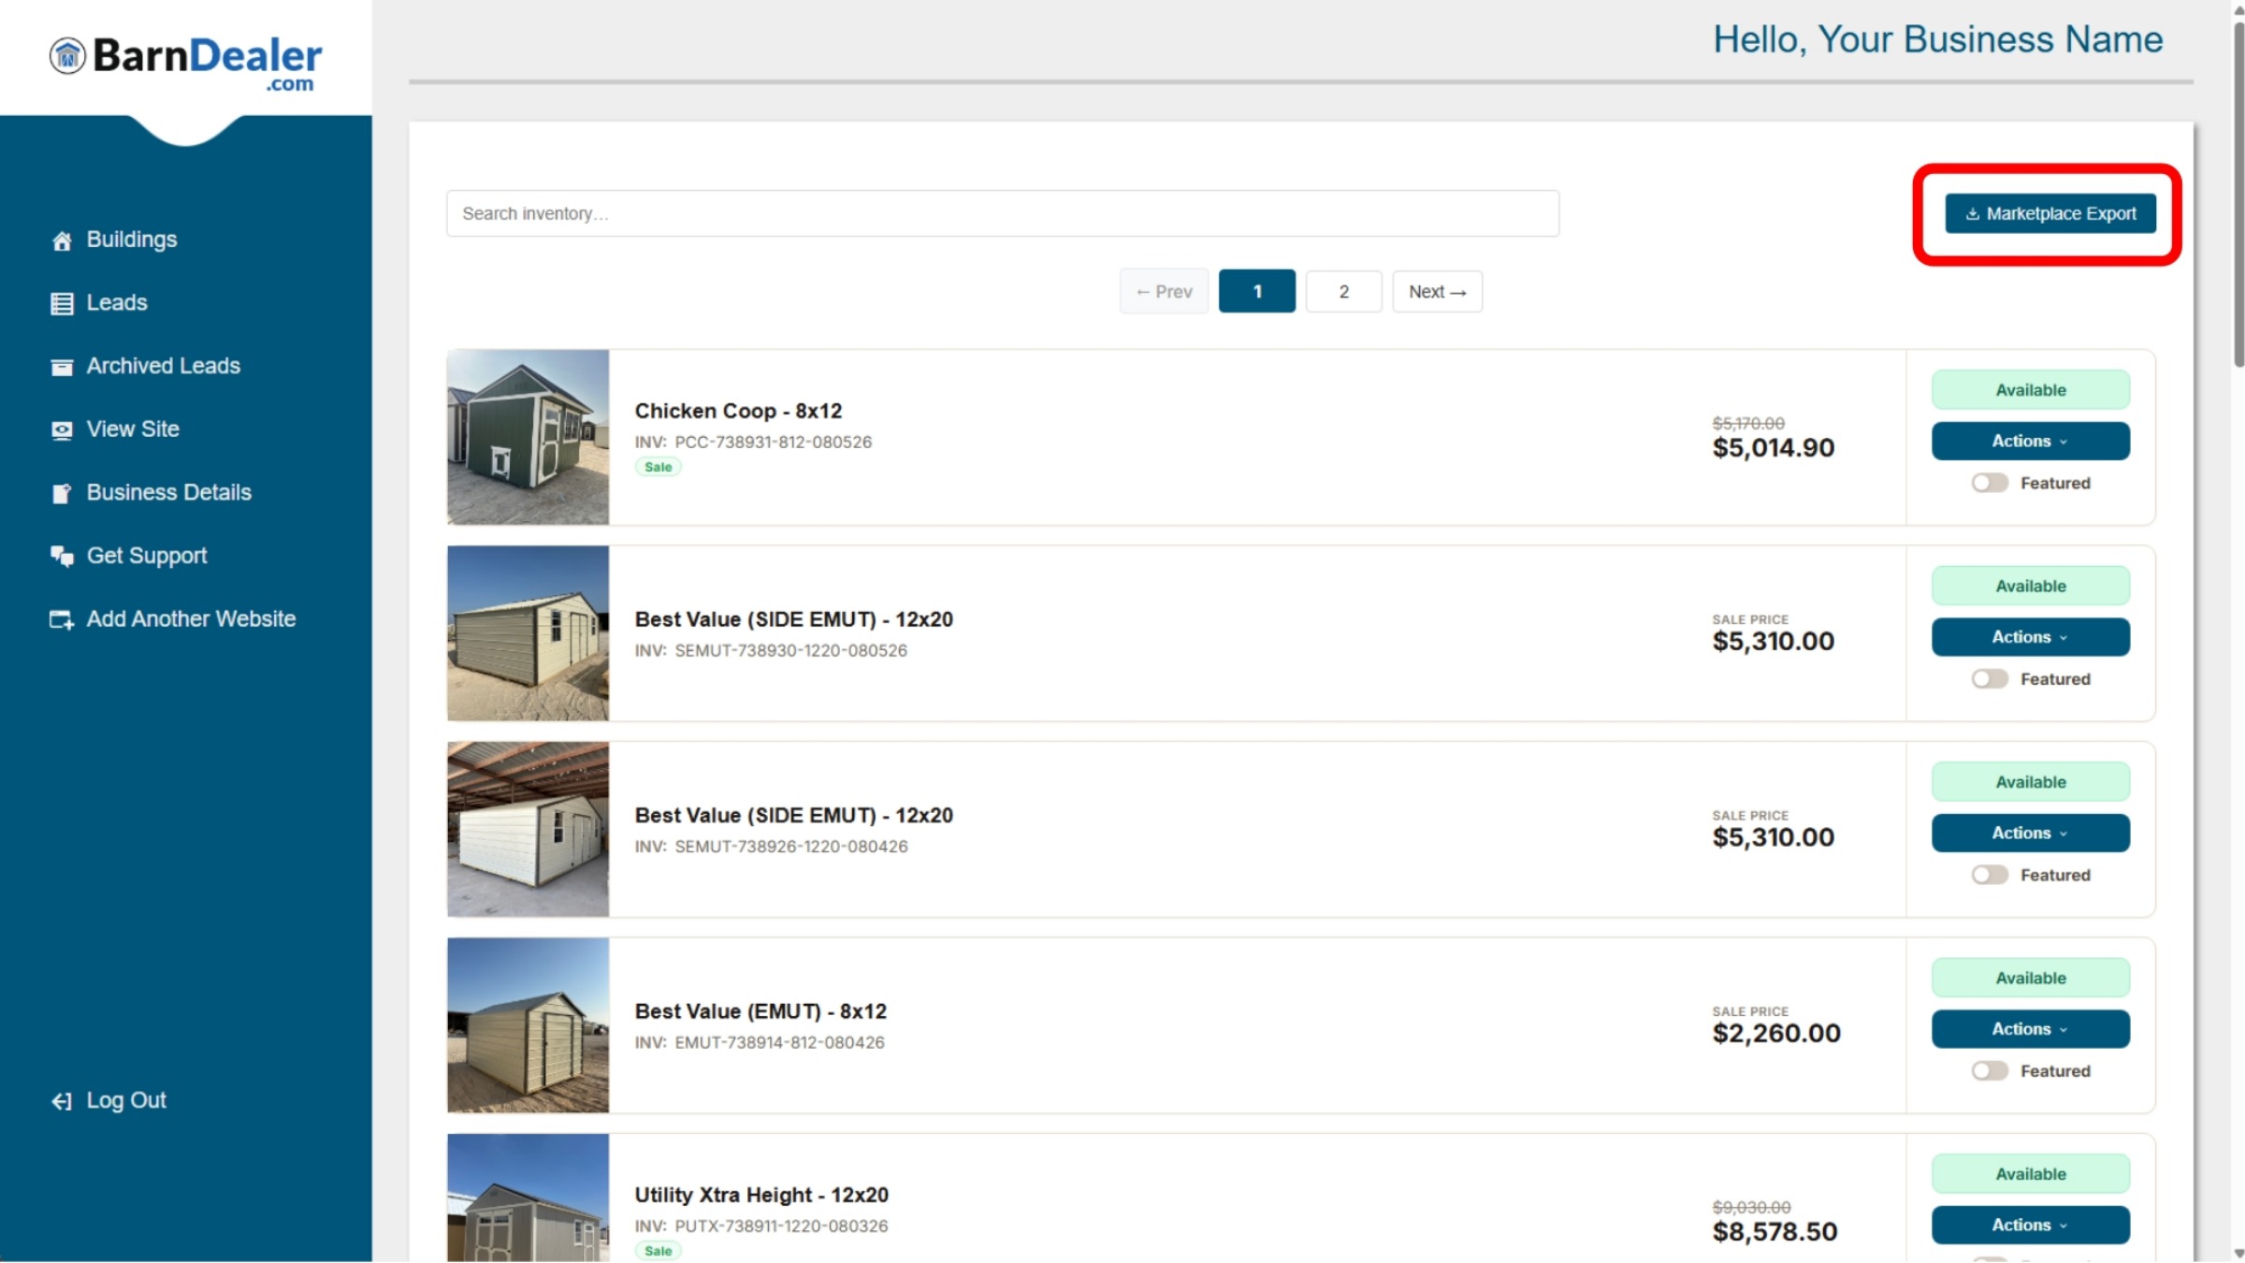Click the Utility Xtra Height - 12x20 title
Screen dimensions: 2245x1263
pyautogui.click(x=761, y=1195)
